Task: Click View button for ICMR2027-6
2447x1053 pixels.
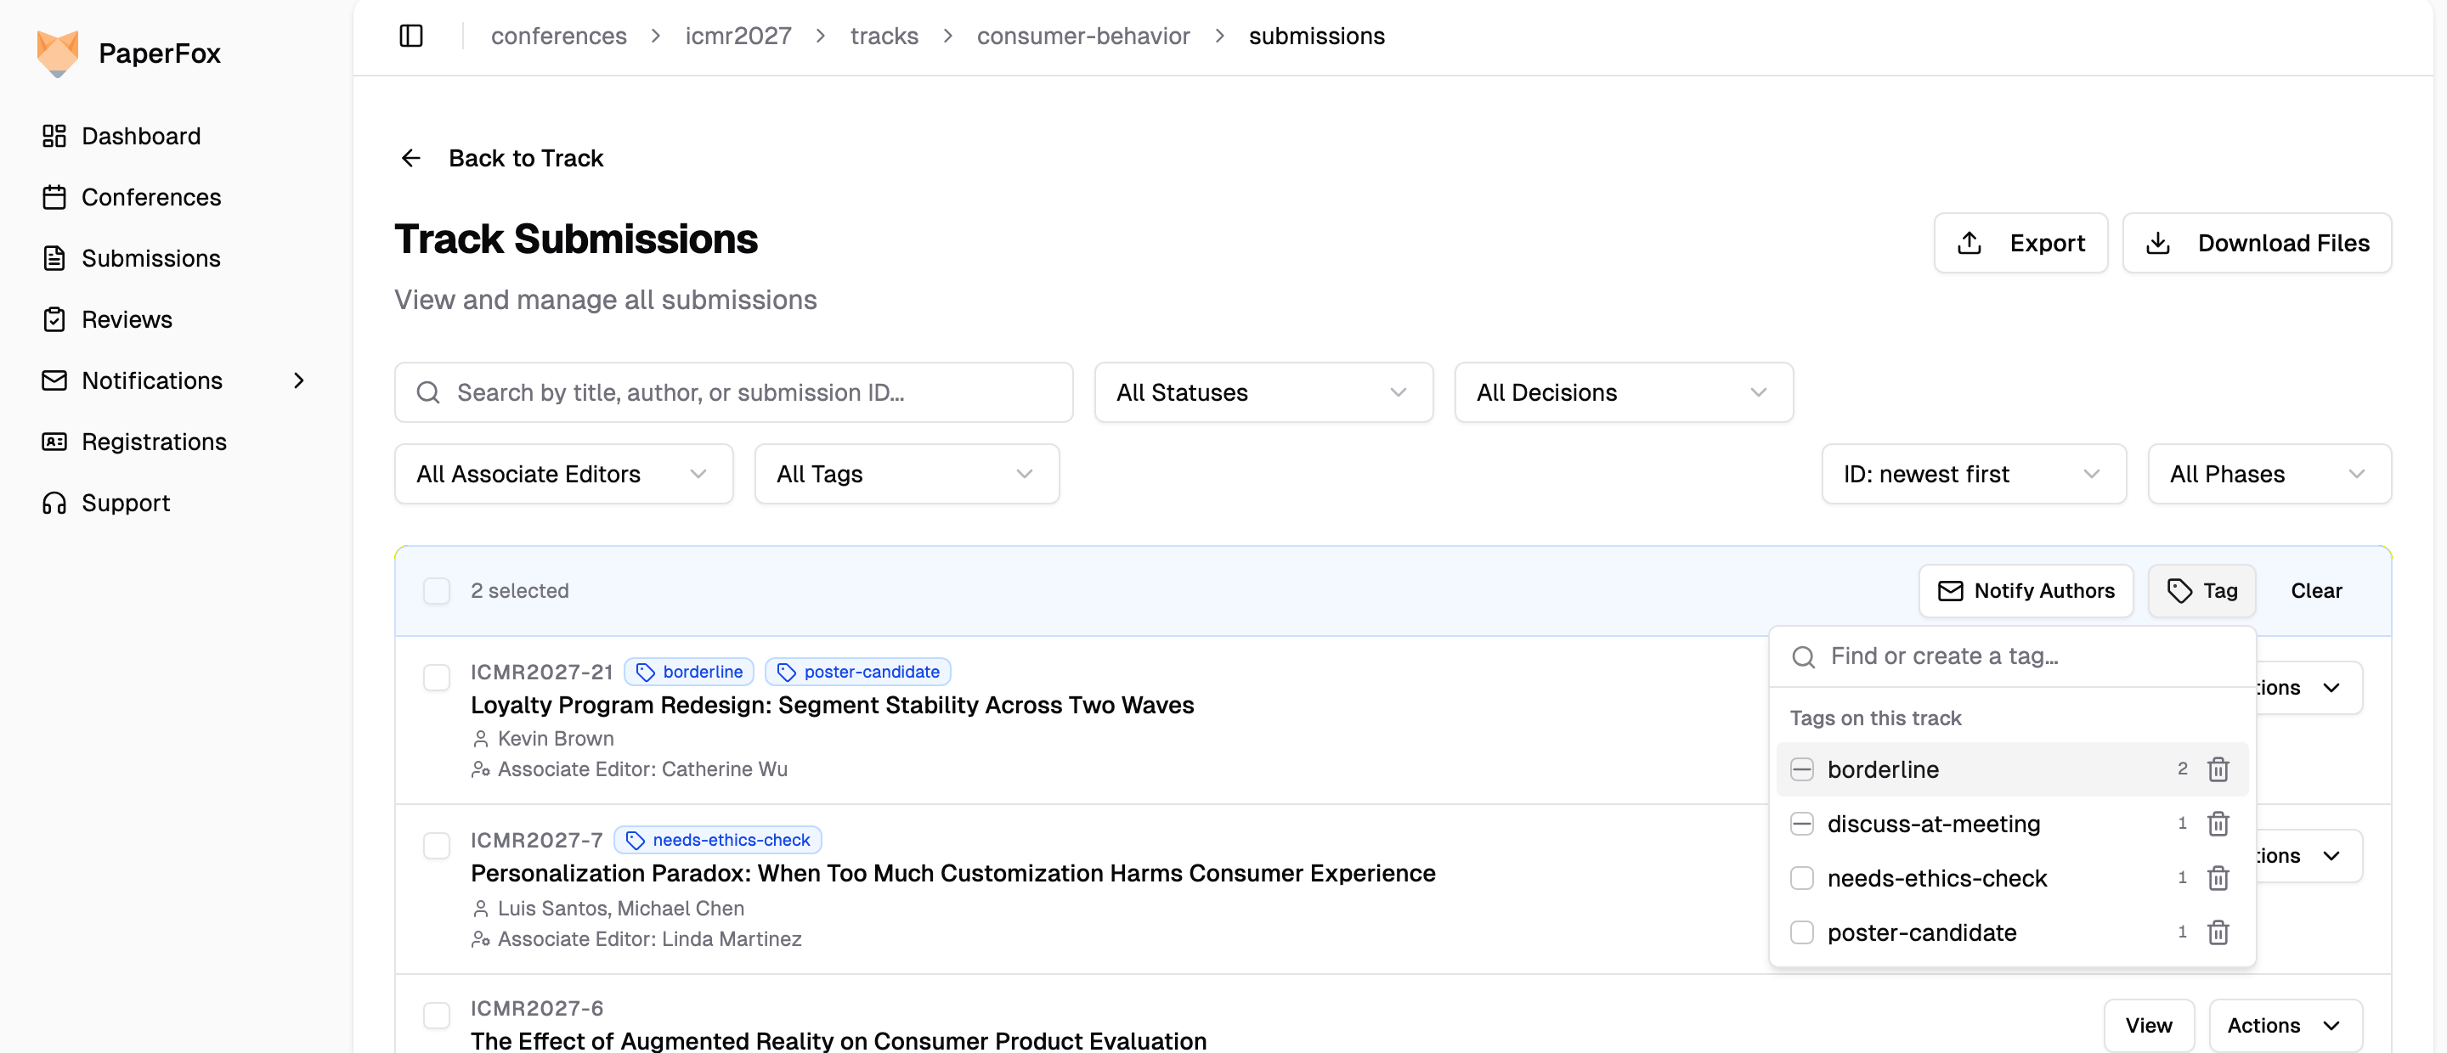Action: [x=2148, y=1026]
